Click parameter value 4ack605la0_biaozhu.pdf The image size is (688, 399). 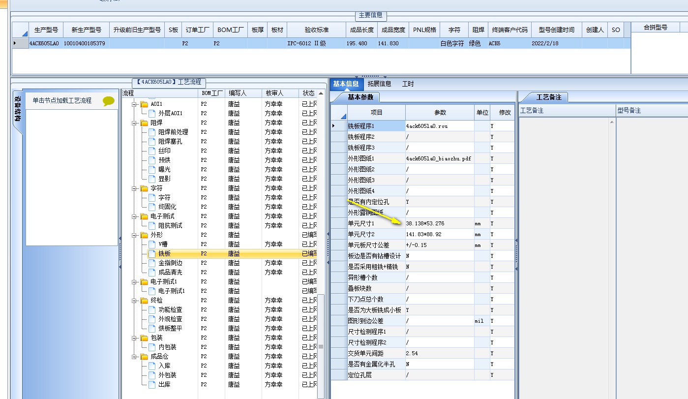[439, 158]
